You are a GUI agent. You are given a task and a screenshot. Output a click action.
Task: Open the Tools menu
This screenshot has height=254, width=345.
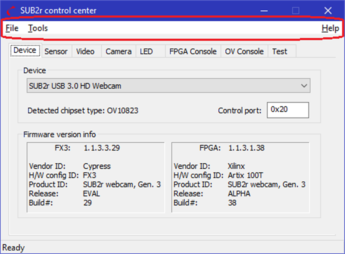[38, 28]
